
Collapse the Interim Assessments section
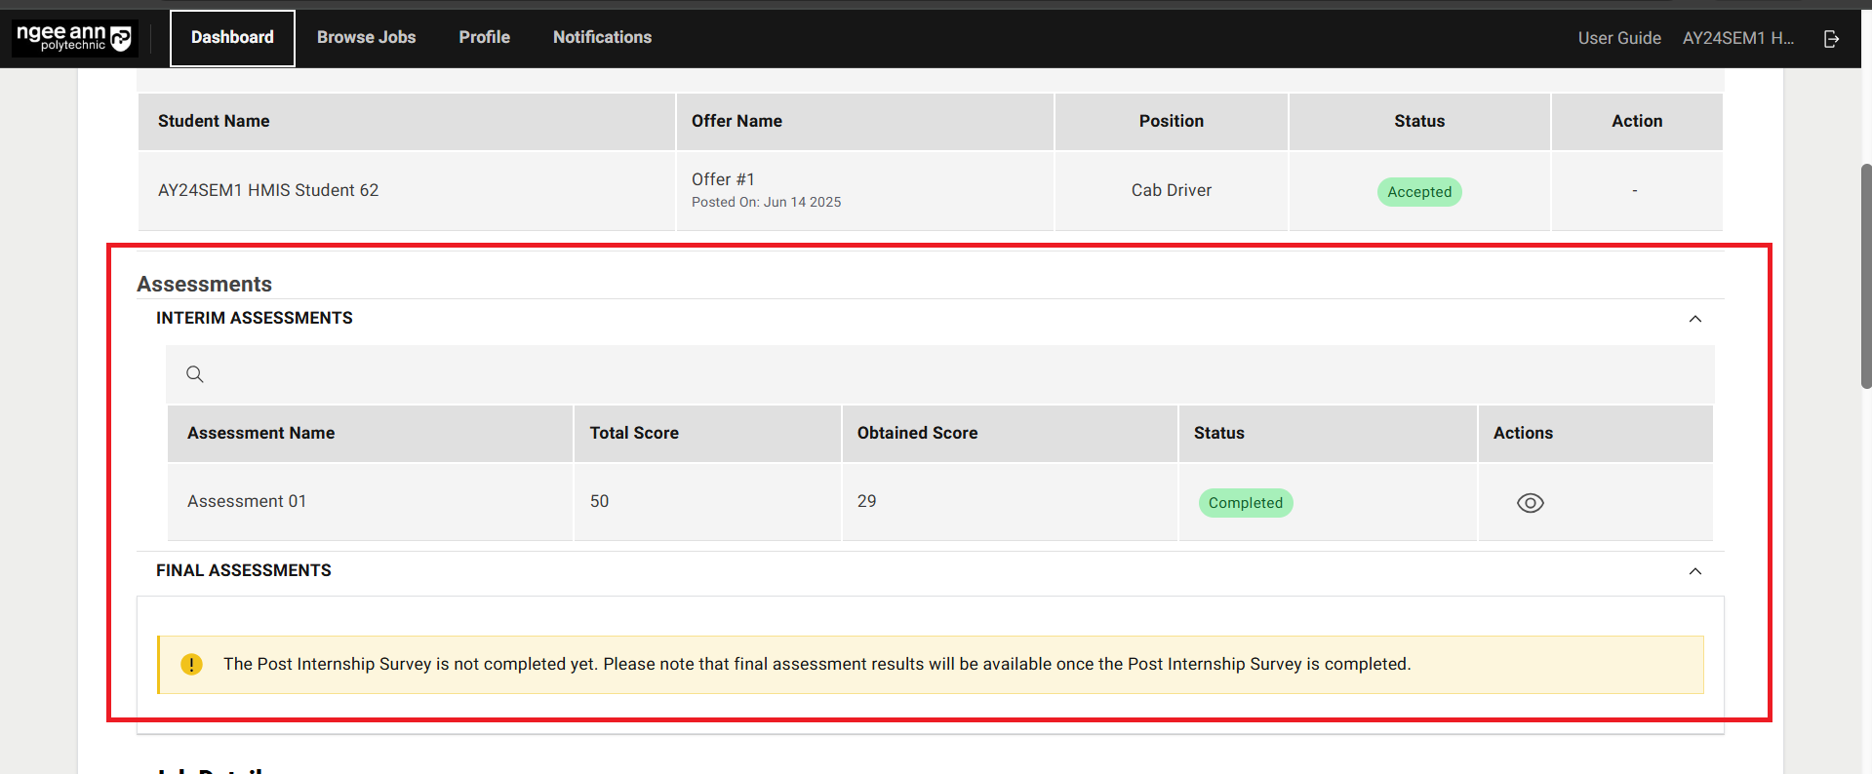tap(1694, 319)
